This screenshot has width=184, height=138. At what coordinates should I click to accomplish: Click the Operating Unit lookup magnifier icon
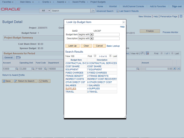coord(33,69)
